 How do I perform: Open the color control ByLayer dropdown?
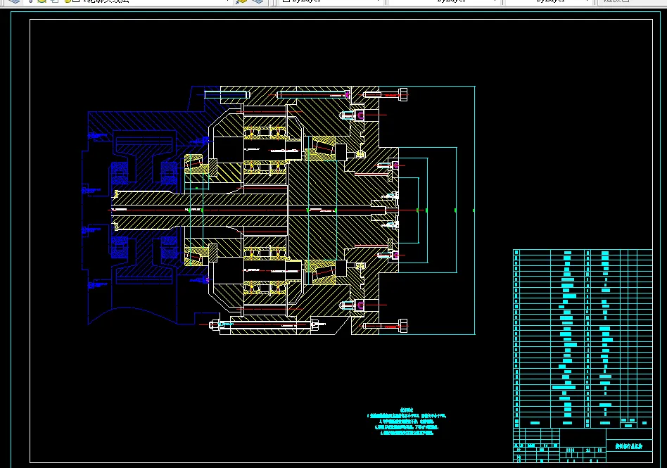pos(331,1)
